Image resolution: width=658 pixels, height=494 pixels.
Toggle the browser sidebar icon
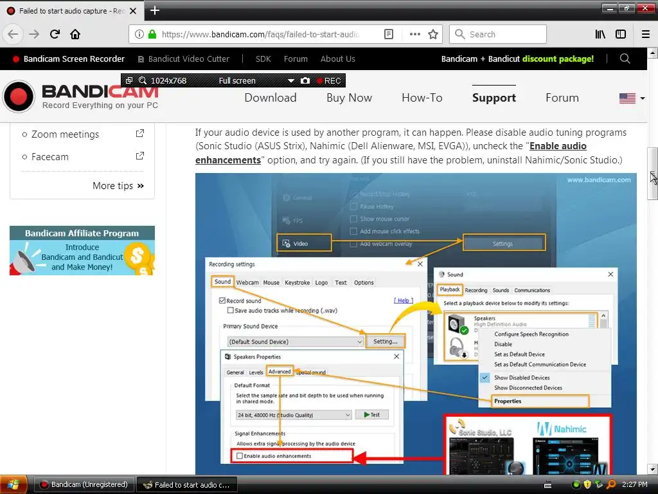pyautogui.click(x=621, y=34)
